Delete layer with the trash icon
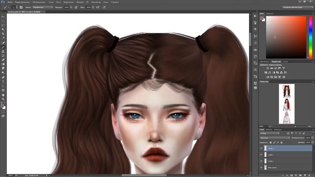315x177 pixels. tap(309, 176)
